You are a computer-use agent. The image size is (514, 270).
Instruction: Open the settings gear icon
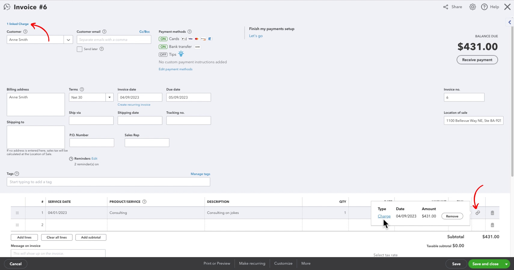tap(473, 7)
